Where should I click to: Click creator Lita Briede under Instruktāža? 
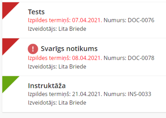[72, 103]
